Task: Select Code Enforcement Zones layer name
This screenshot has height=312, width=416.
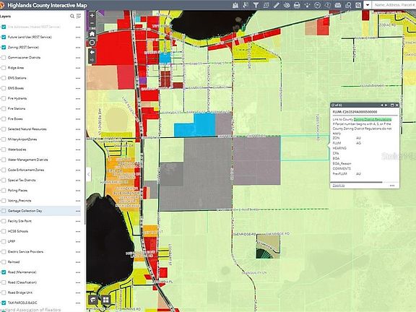Action: point(26,170)
